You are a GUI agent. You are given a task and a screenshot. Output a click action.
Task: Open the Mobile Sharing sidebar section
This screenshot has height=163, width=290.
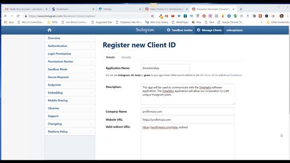(x=70, y=101)
